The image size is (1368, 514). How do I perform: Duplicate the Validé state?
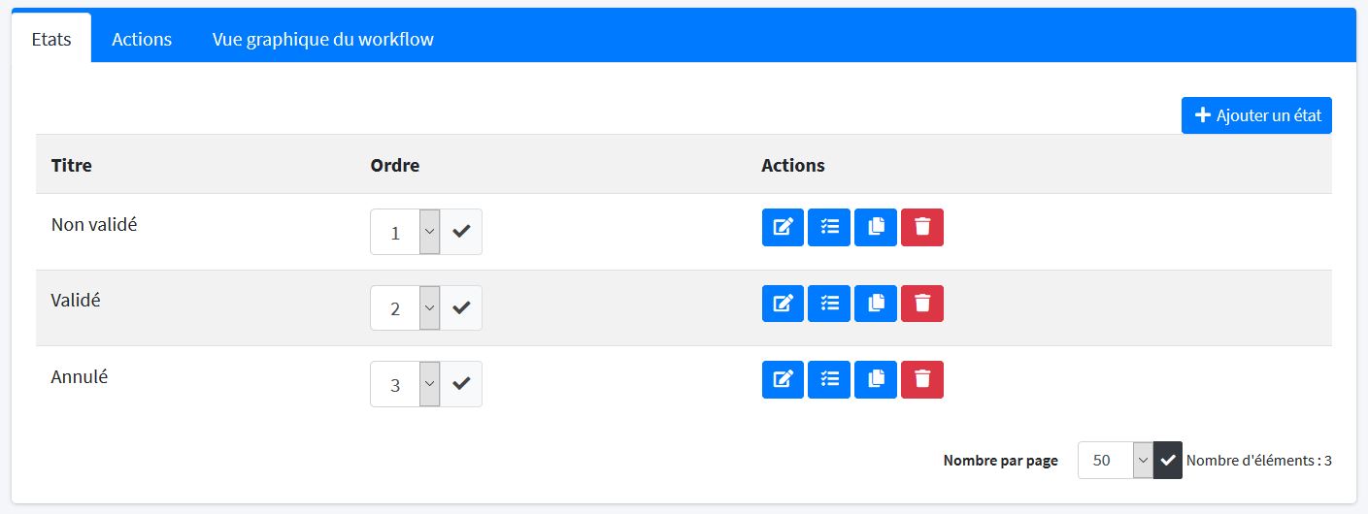pos(876,304)
